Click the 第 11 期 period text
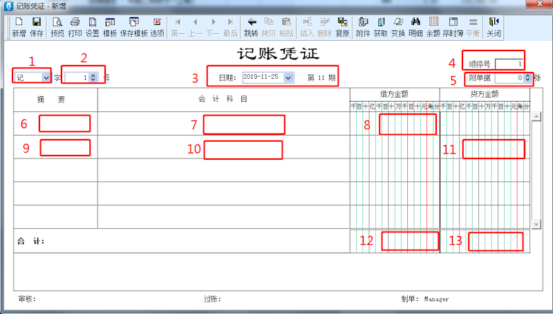The image size is (553, 314). point(321,77)
